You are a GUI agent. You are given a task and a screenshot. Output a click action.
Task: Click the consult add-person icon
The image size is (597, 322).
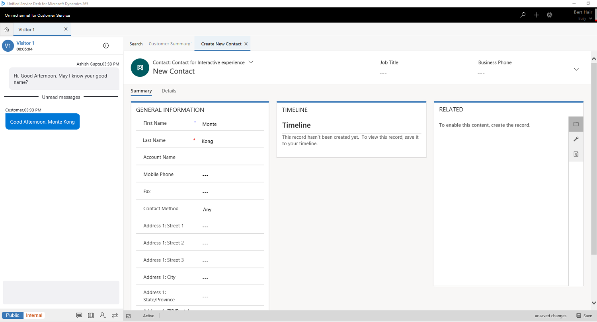click(103, 315)
